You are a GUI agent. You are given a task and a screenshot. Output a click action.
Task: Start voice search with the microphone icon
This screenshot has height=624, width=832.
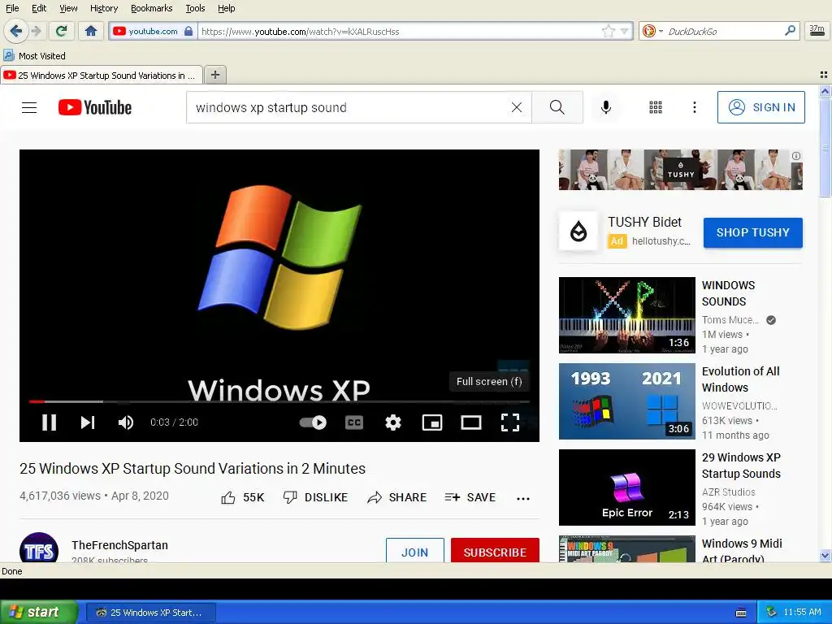pos(605,107)
